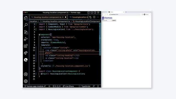Toggle the primary side bar layout icon
The width and height of the screenshot is (176, 99).
click(89, 12)
